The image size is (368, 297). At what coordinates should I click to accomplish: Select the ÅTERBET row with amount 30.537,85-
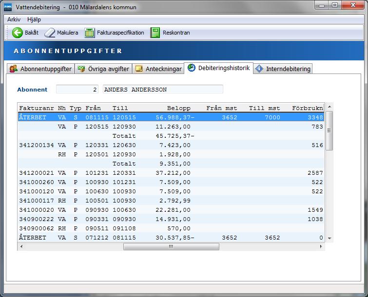point(171,238)
